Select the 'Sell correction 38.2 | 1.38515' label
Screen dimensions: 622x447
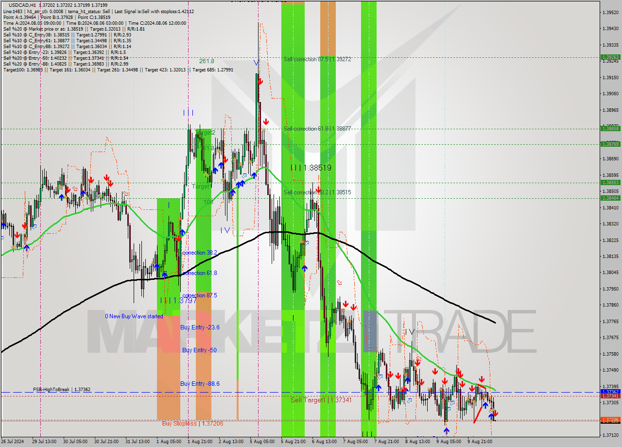click(317, 192)
